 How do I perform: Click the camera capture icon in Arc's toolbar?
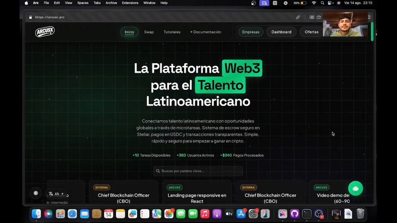[319, 17]
